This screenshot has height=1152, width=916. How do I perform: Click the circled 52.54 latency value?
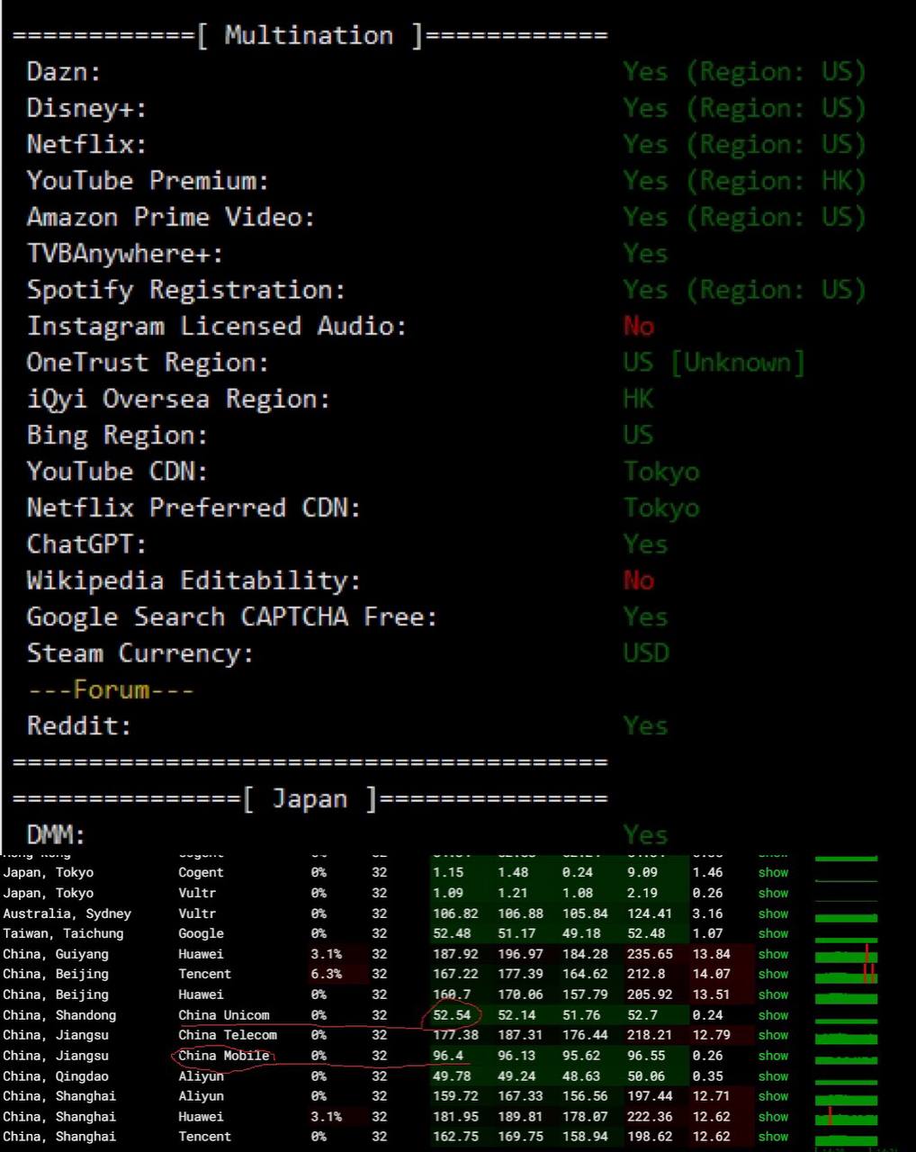click(x=454, y=1015)
